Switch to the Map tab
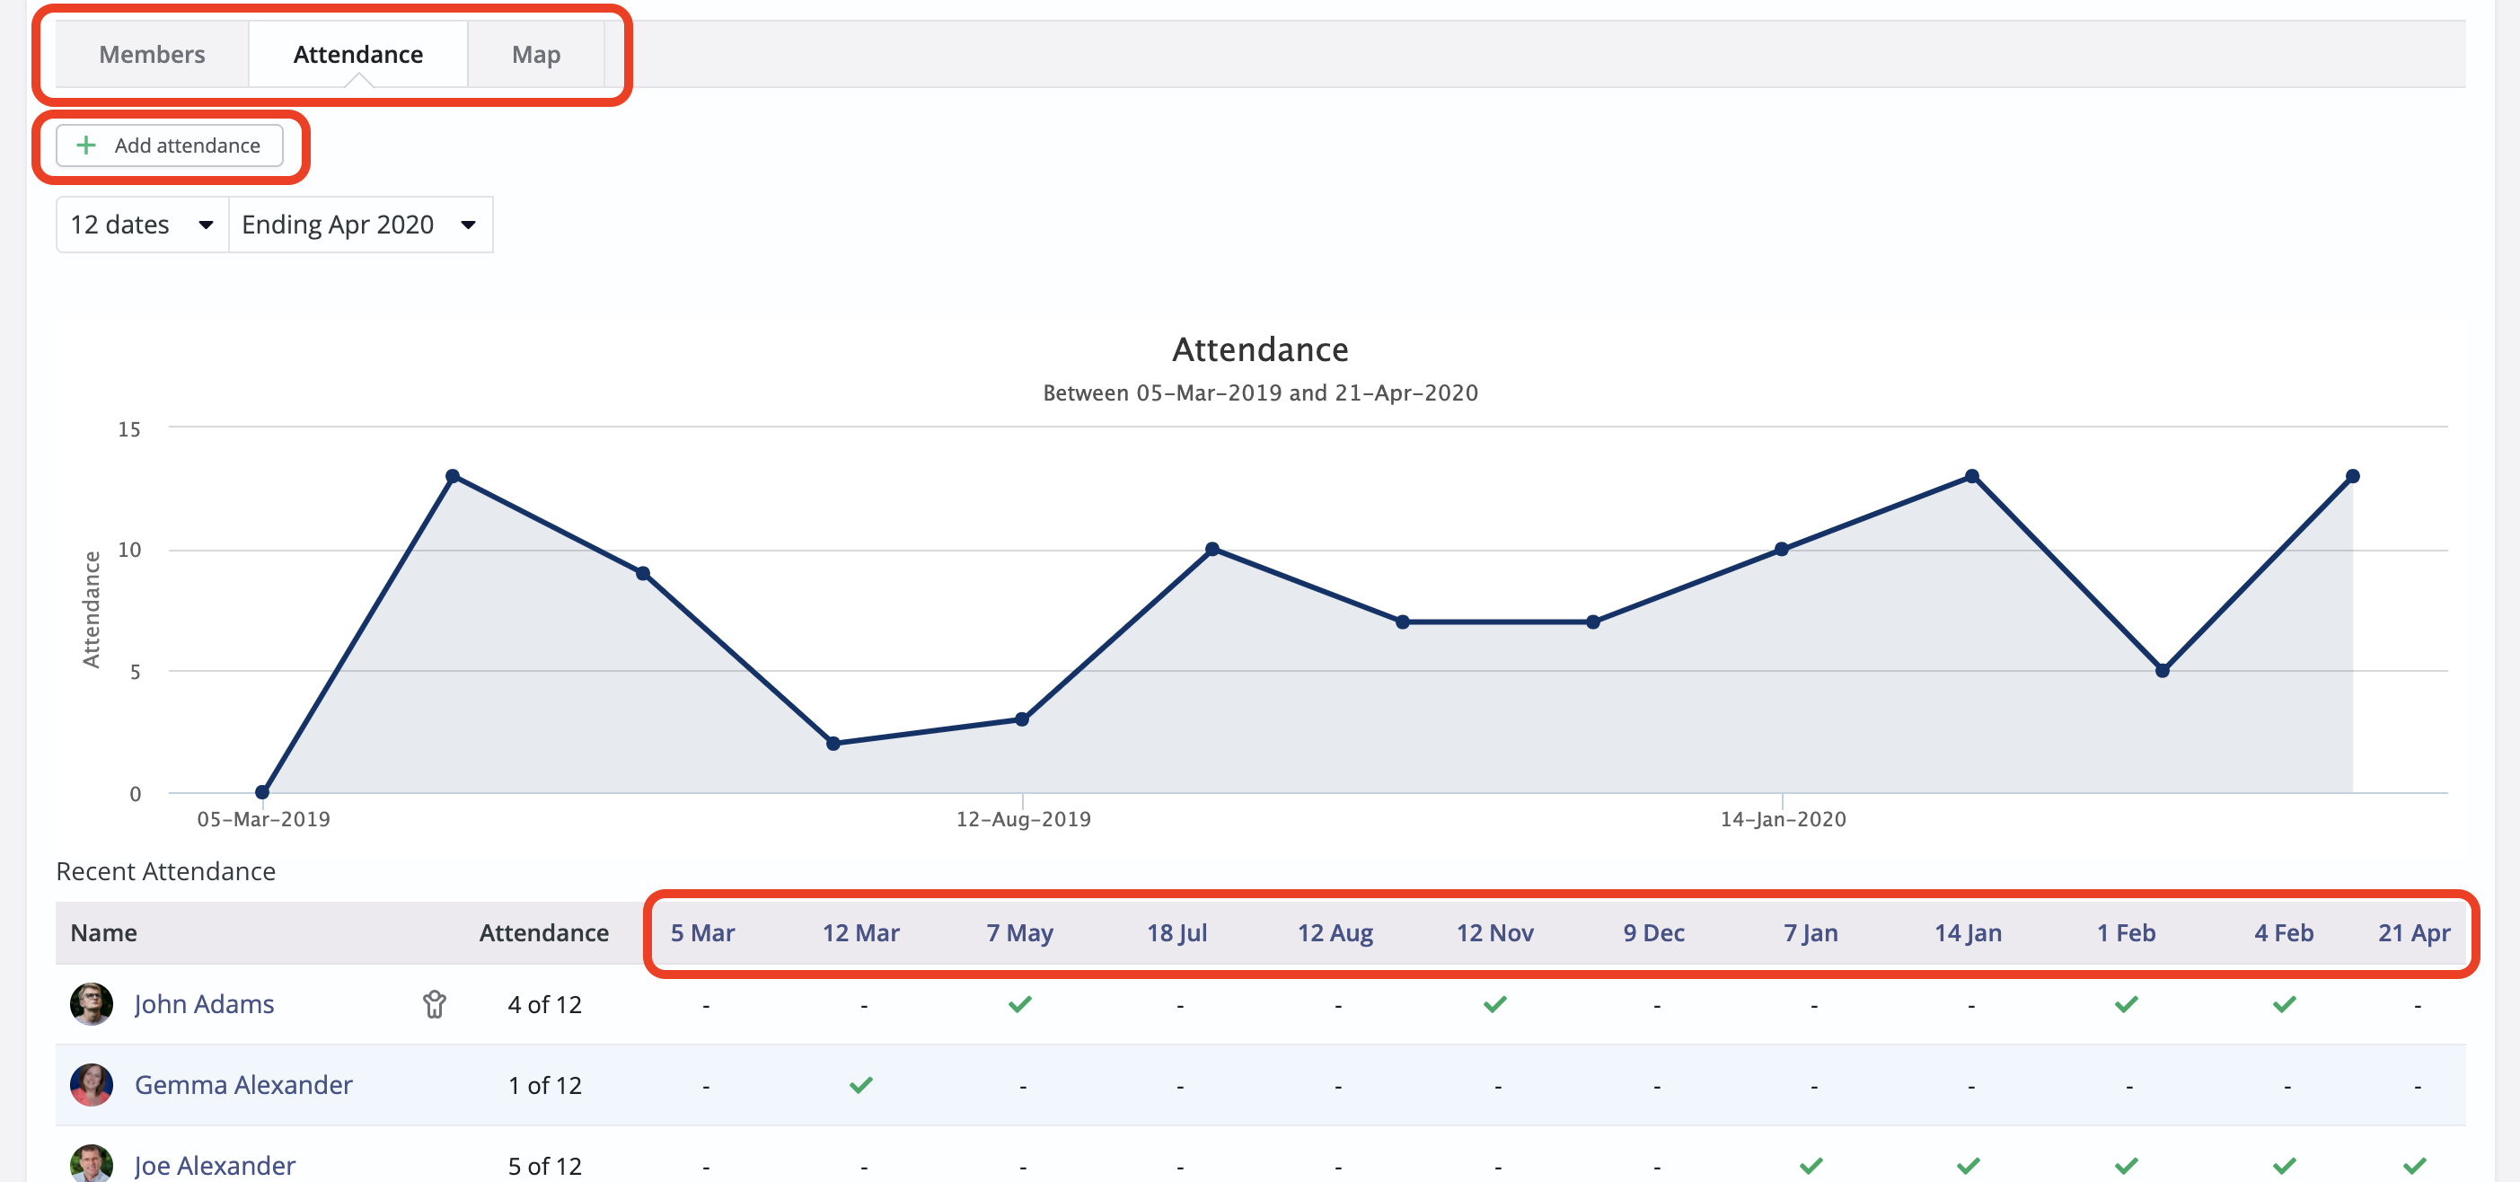Image resolution: width=2520 pixels, height=1182 pixels. pos(536,55)
